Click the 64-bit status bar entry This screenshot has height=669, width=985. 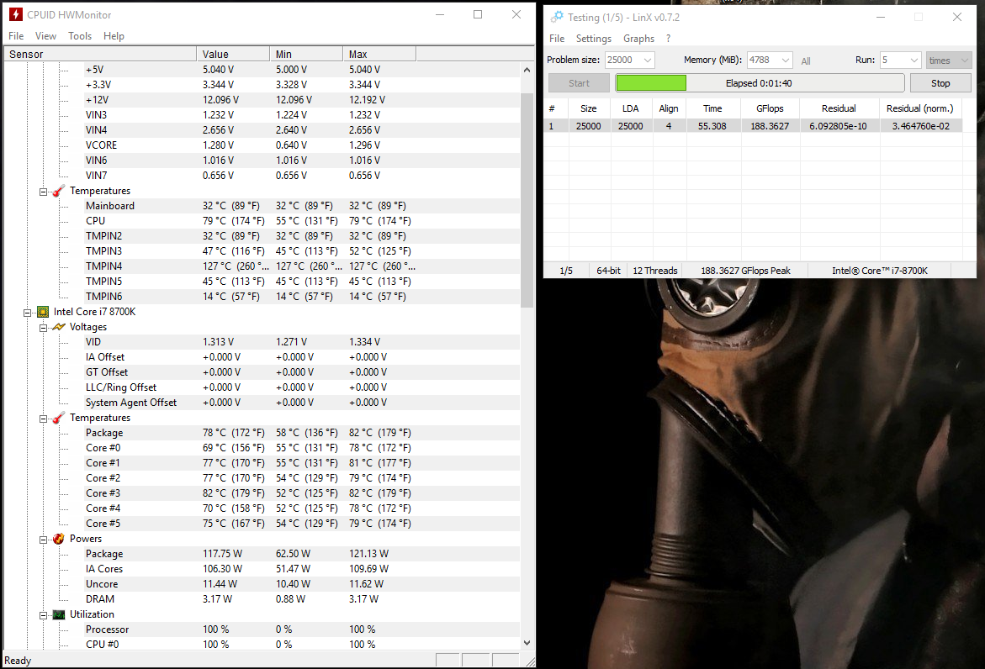pos(608,271)
